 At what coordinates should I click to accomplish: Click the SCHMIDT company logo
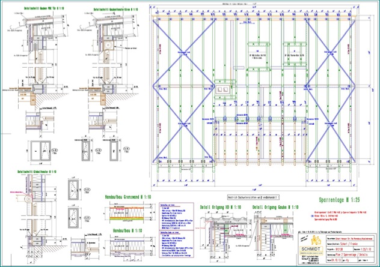pyautogui.click(x=311, y=250)
